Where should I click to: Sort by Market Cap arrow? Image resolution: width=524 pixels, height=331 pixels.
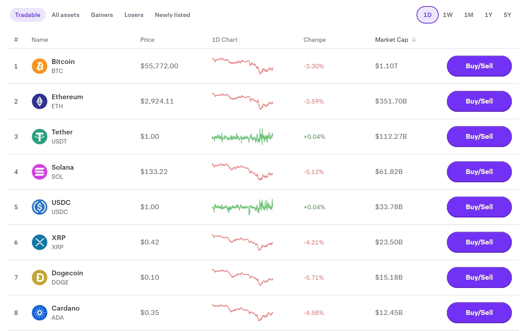pos(414,40)
